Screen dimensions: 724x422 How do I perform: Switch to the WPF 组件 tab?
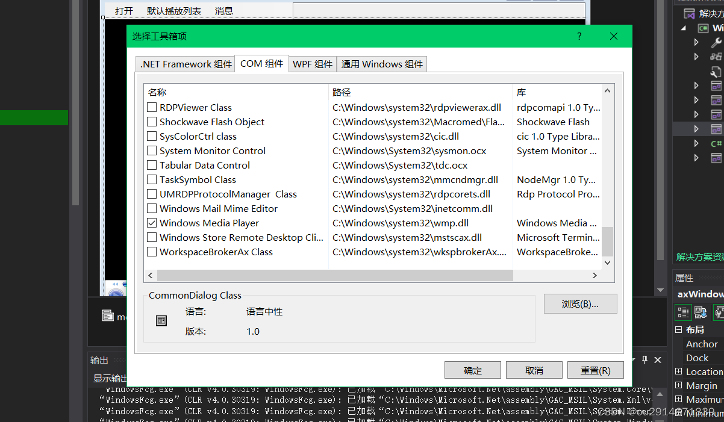313,64
